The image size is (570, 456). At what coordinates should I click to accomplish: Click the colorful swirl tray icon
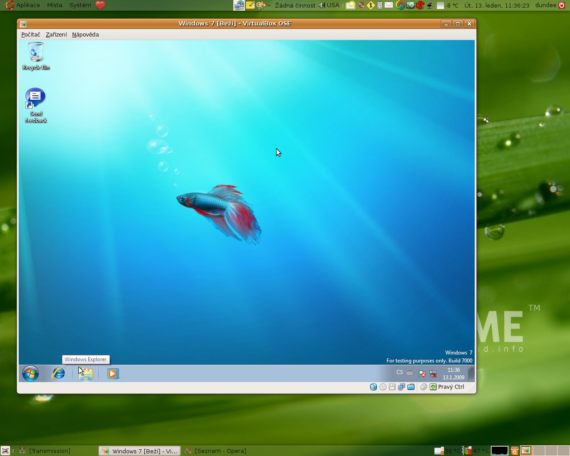(400, 5)
